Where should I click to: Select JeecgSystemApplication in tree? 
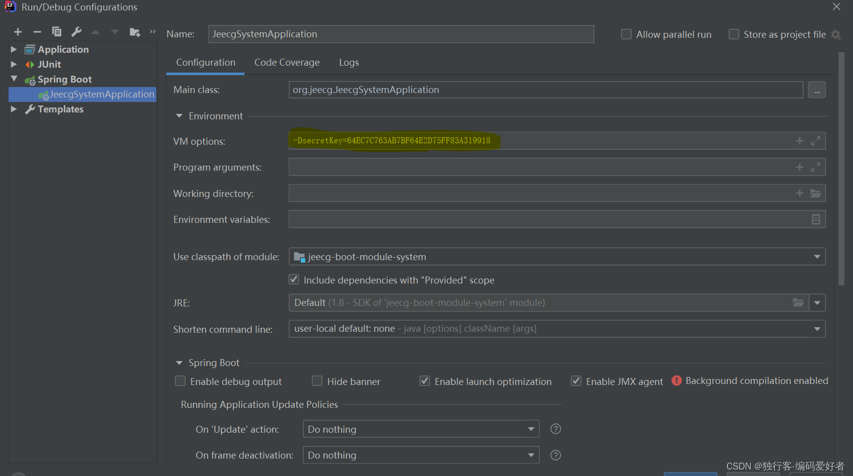[102, 94]
